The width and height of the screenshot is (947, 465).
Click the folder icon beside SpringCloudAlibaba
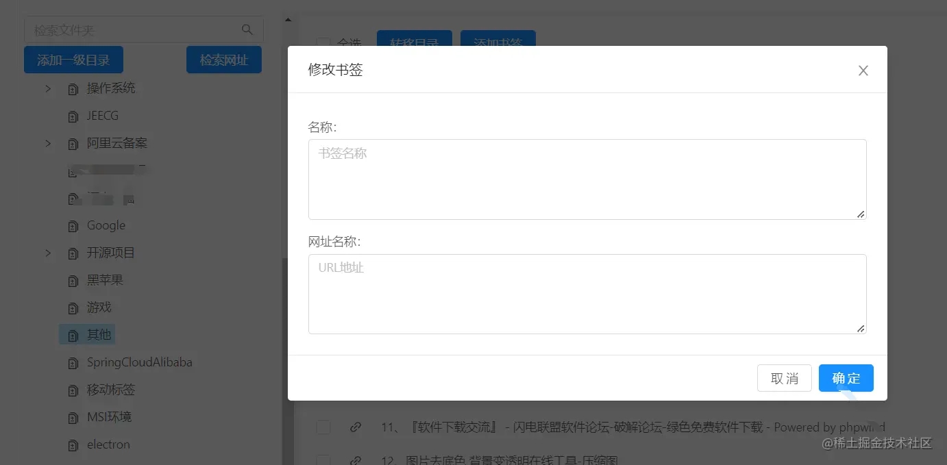click(x=73, y=363)
